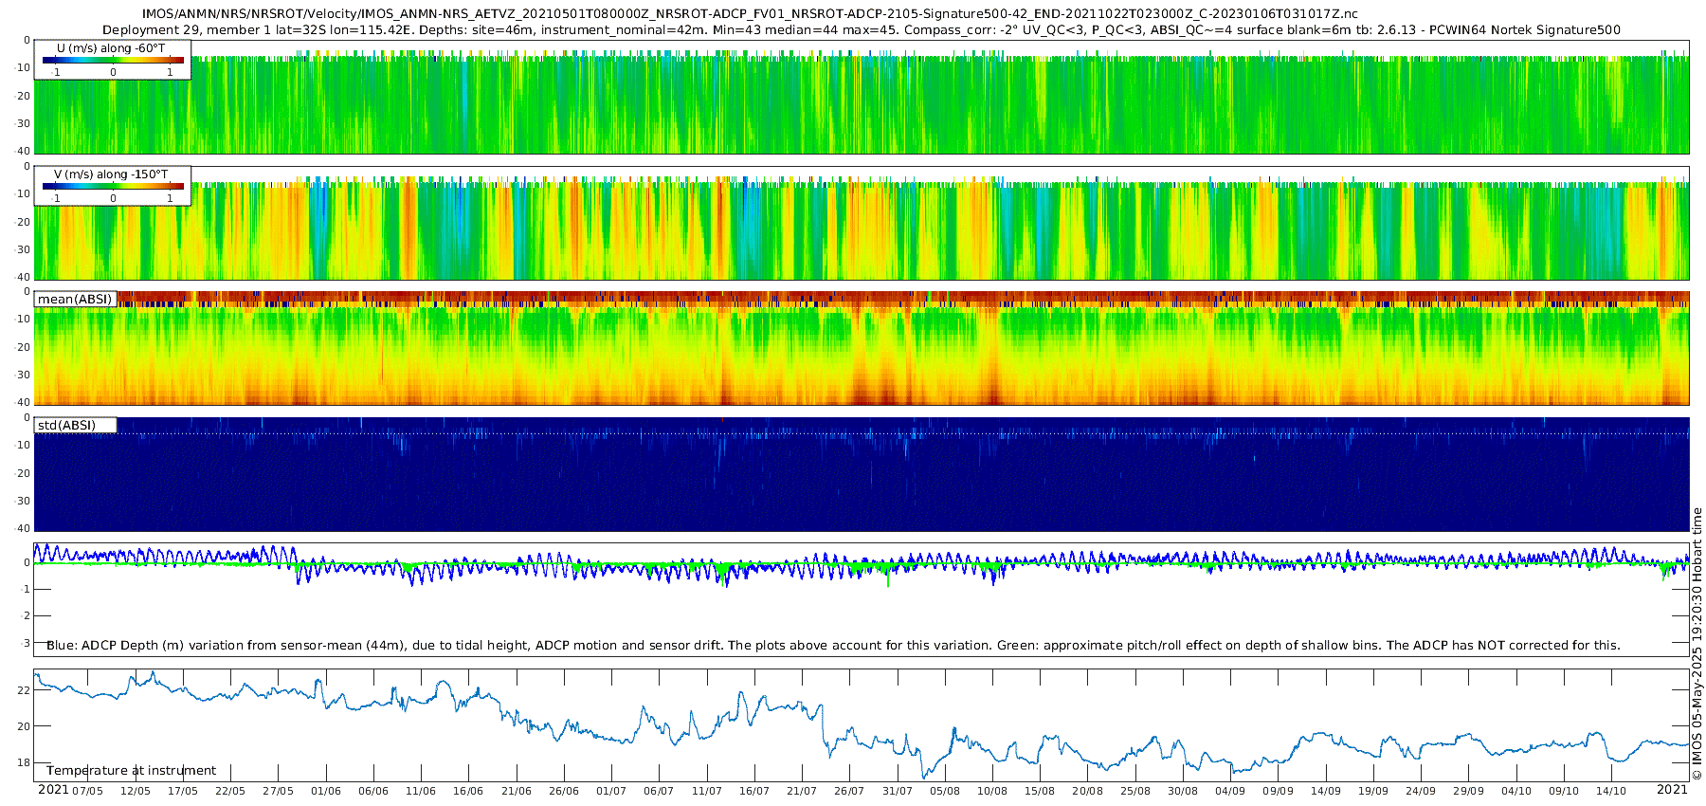
Task: Select the 07/05 date tick
Action: tap(87, 792)
